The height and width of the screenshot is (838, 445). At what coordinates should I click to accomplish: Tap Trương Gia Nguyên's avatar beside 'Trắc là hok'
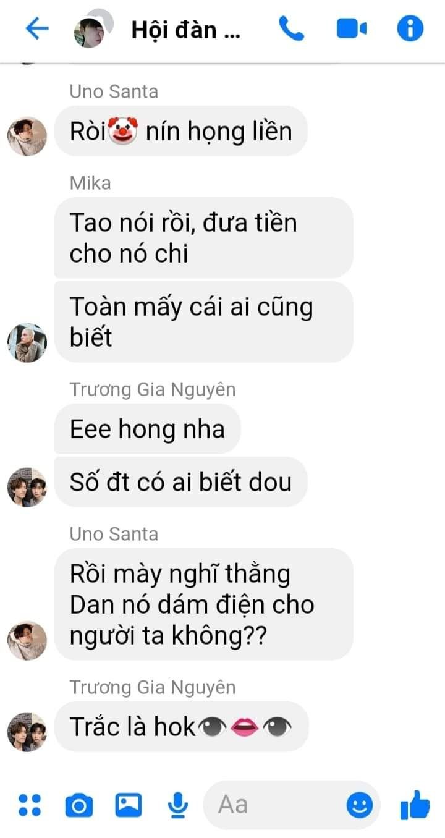pos(27,732)
